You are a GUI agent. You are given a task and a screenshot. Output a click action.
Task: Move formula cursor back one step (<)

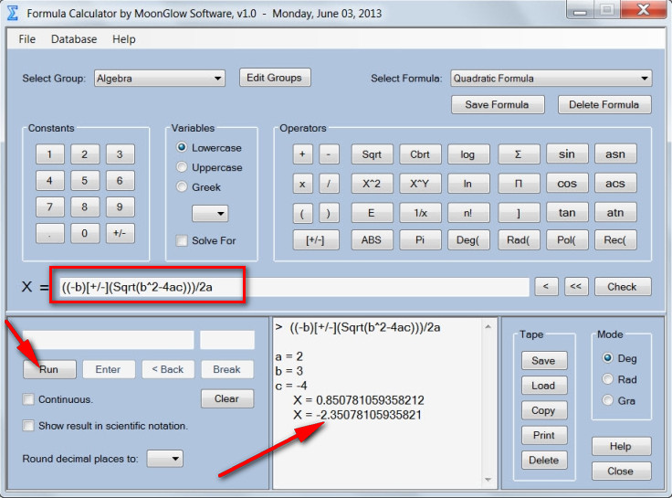pyautogui.click(x=546, y=287)
